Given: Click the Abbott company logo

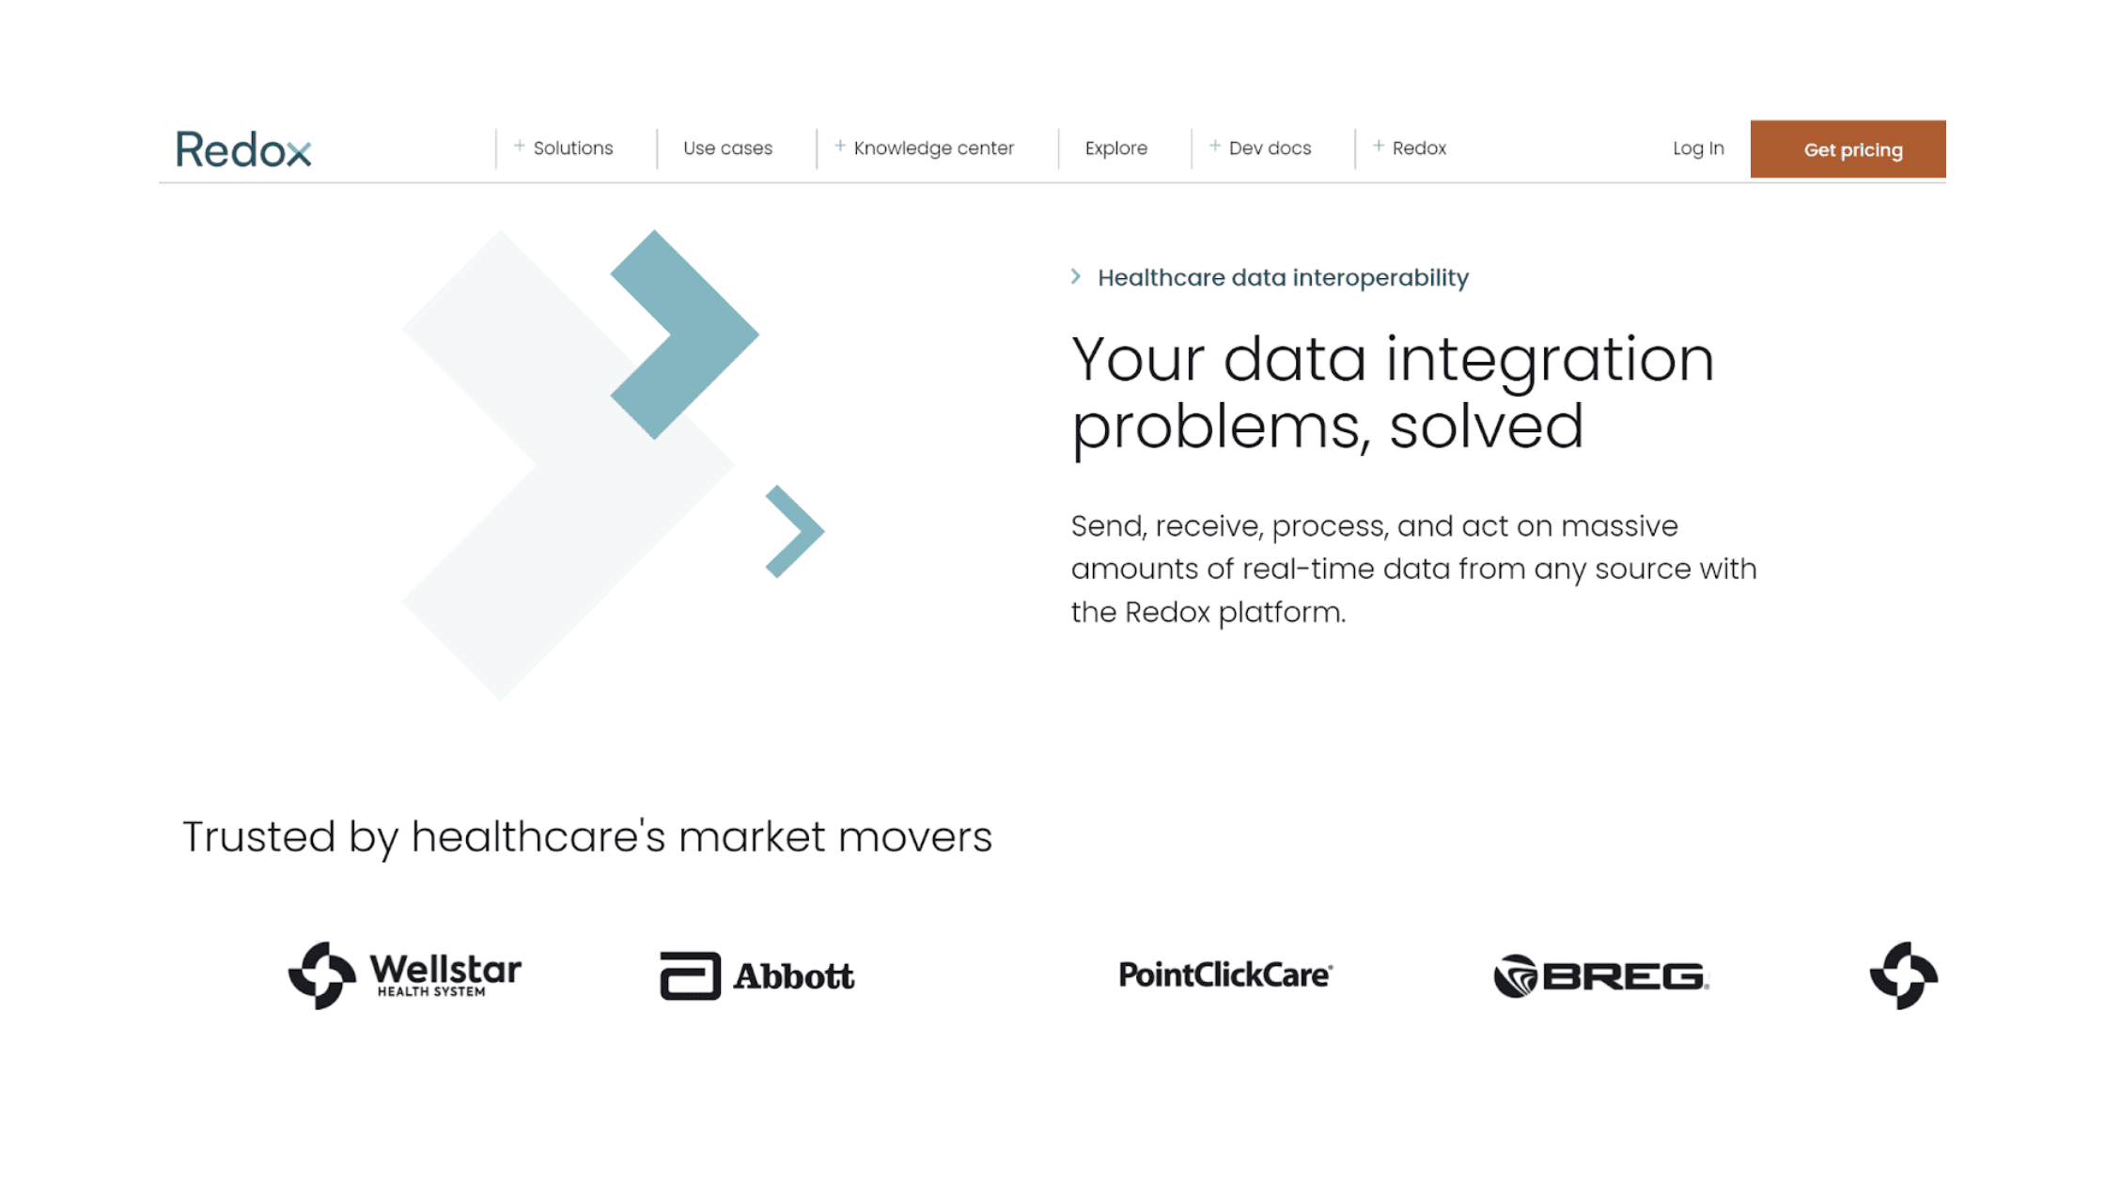Looking at the screenshot, I should pos(754,975).
